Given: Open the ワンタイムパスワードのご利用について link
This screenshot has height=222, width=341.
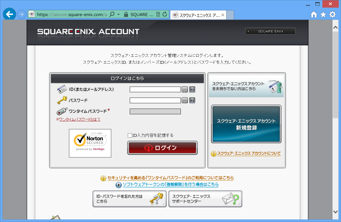Looking at the screenshot, I should coord(171,178).
